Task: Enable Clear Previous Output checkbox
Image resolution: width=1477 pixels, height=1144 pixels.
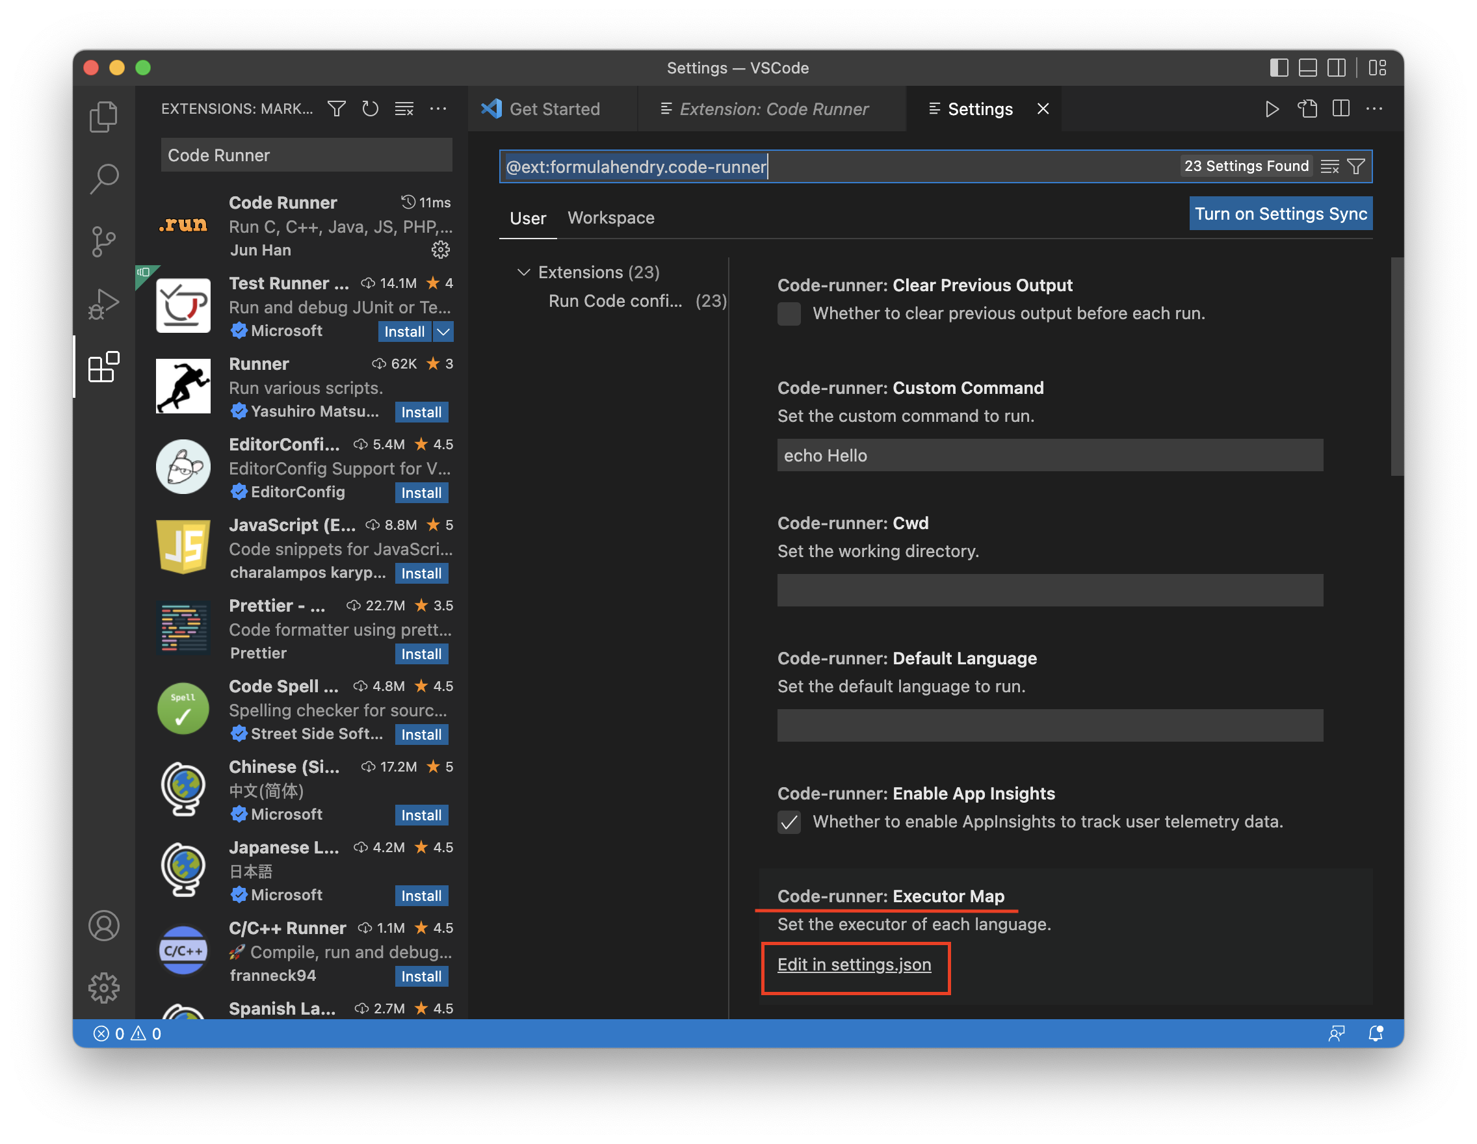Action: pos(789,314)
